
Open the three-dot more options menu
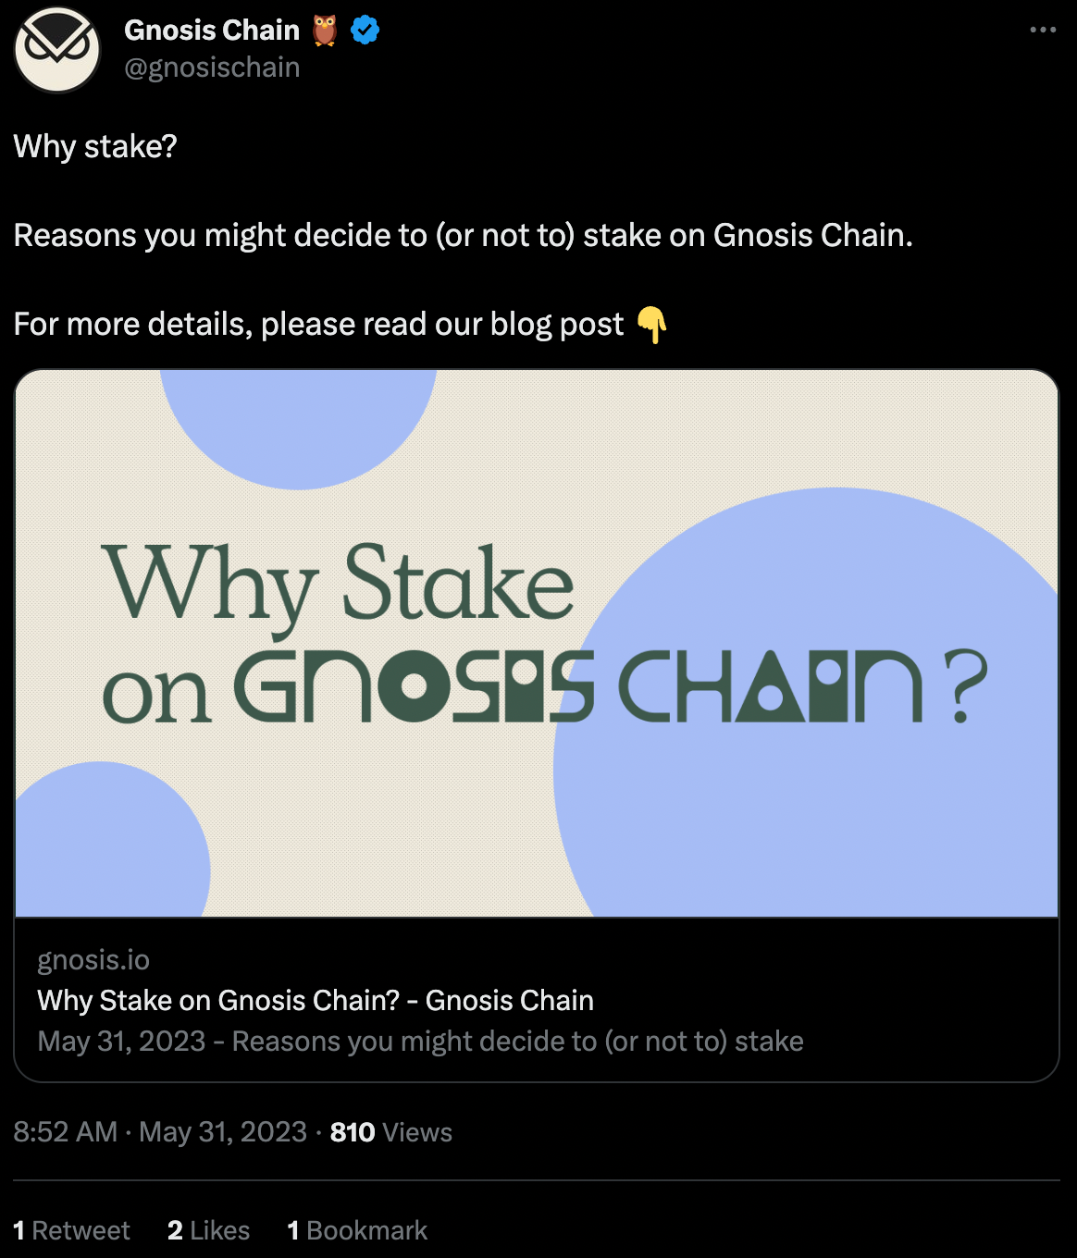click(1043, 30)
